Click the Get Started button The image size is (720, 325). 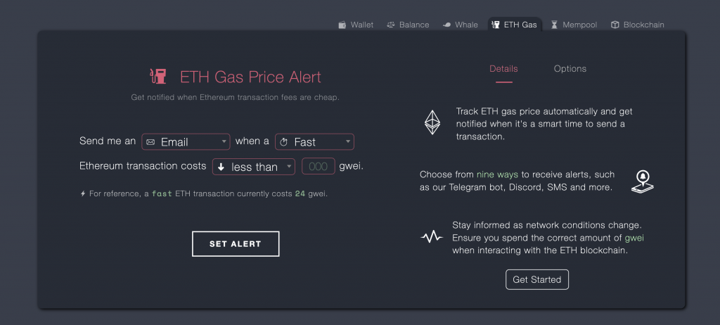[537, 279]
